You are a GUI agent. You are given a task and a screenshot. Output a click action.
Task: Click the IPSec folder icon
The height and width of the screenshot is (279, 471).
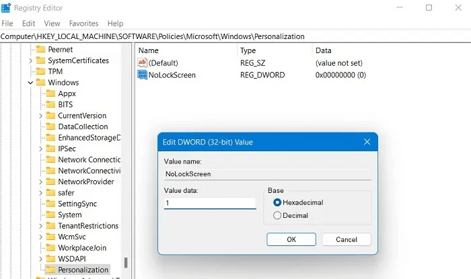50,149
